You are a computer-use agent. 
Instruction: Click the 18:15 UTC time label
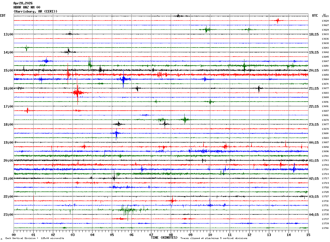point(314,34)
